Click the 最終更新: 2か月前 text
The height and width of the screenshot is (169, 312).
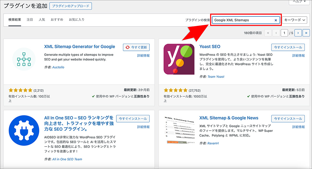coord(137,90)
